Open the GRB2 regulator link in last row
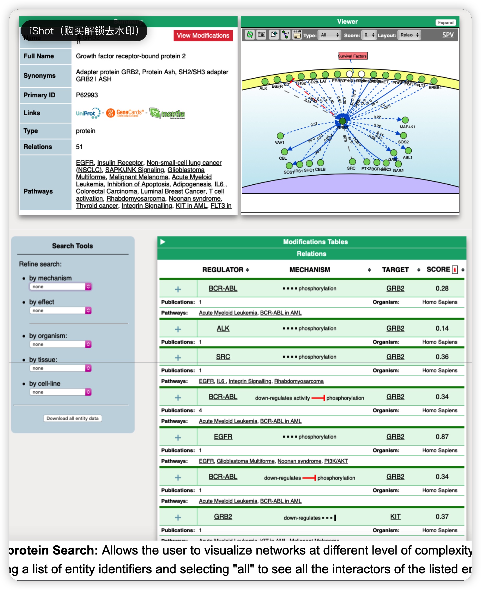The width and height of the screenshot is (481, 590). [x=223, y=517]
